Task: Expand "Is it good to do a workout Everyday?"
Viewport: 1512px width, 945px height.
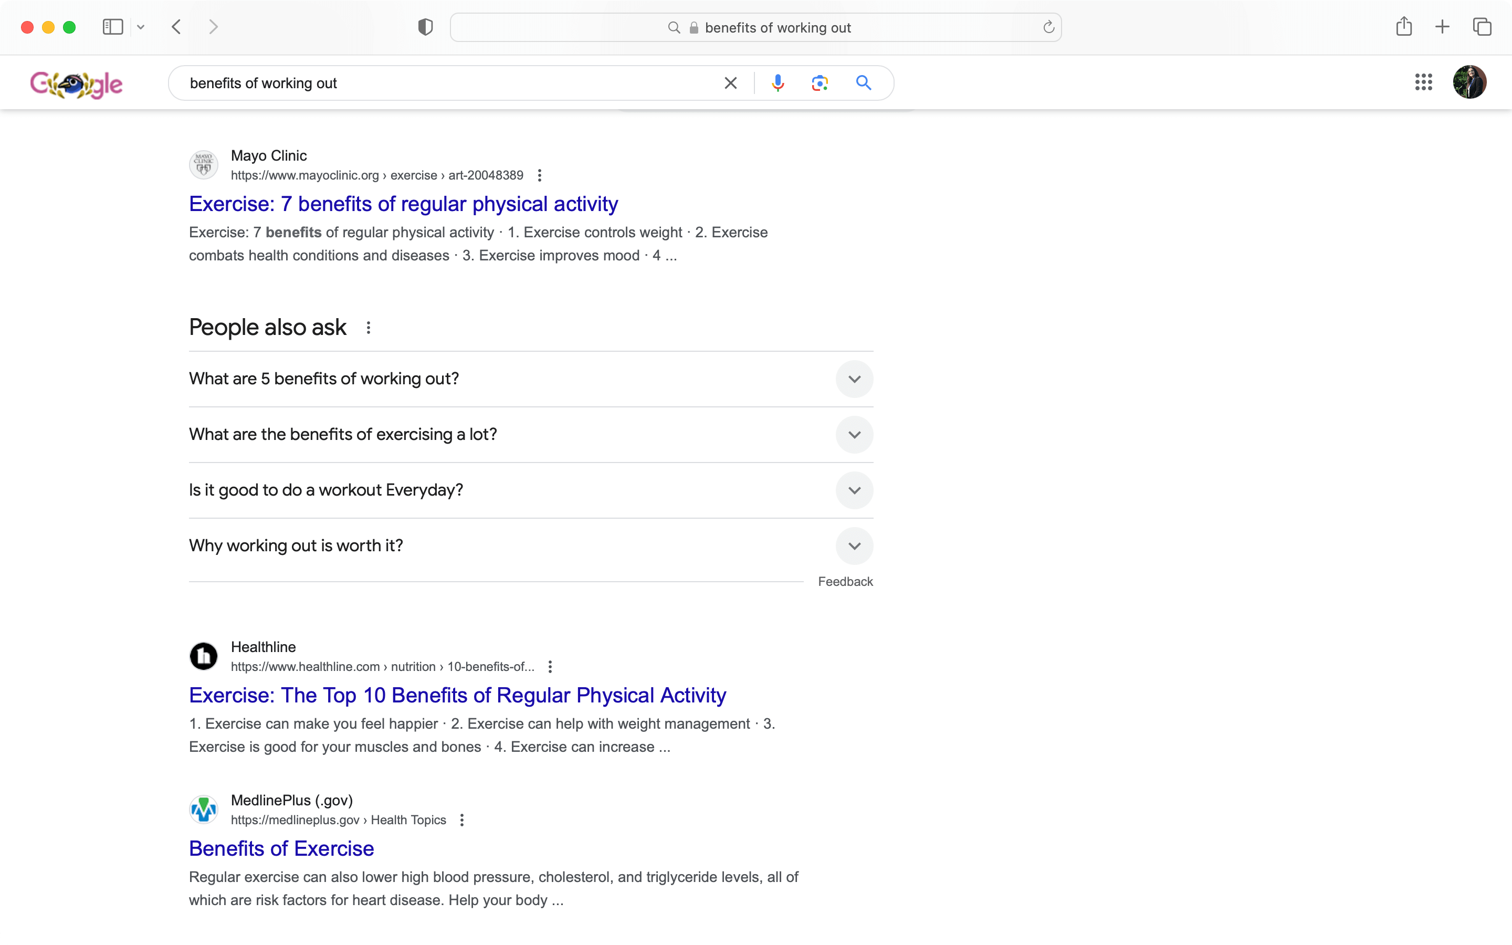Action: click(530, 490)
